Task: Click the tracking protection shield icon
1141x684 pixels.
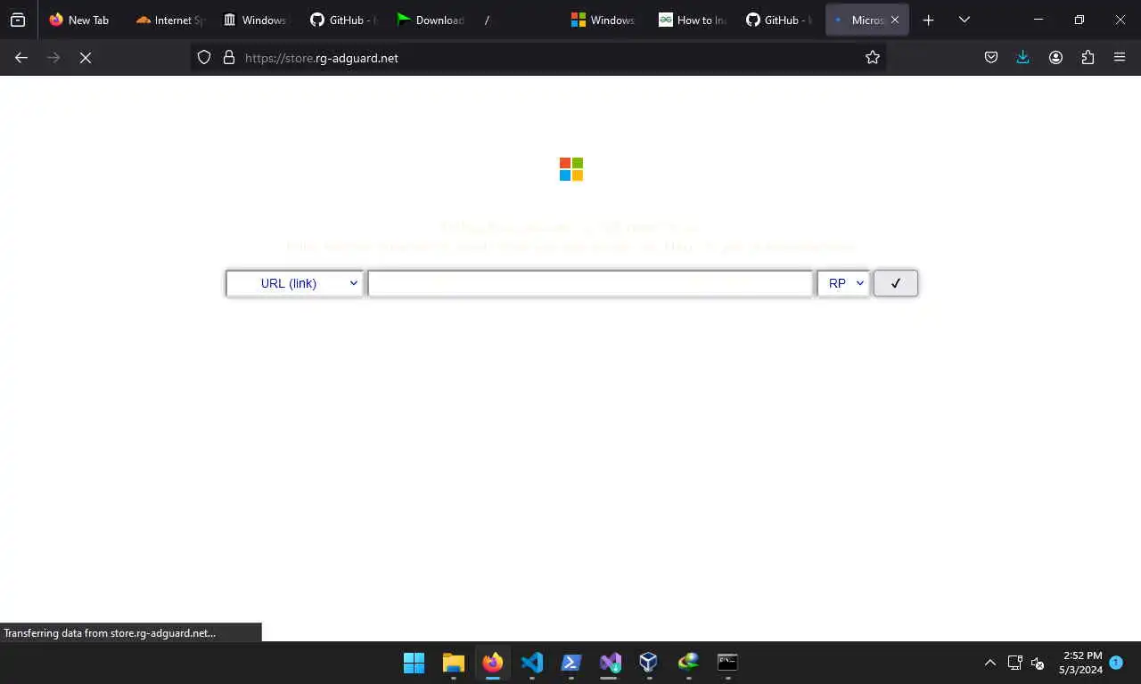Action: [204, 58]
